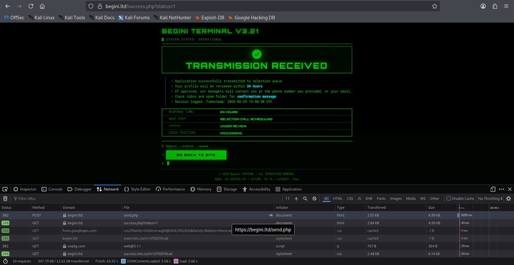Filter requests by Media

pyautogui.click(x=411, y=198)
